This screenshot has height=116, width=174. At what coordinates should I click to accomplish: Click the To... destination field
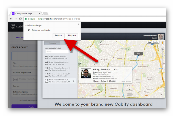25,65
